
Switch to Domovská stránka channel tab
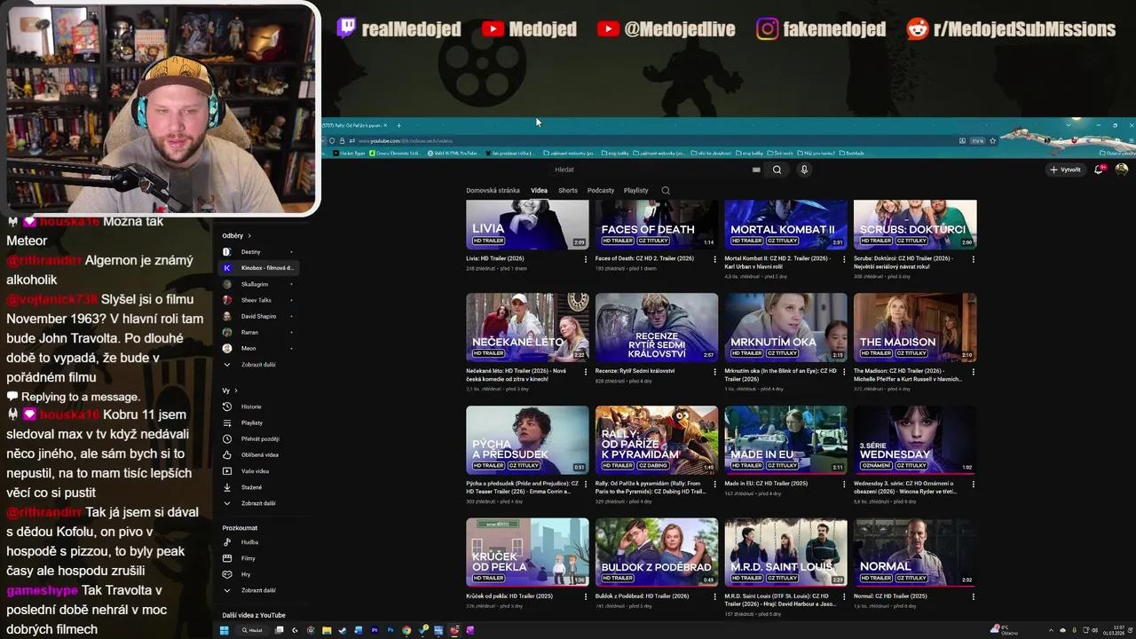tap(493, 191)
